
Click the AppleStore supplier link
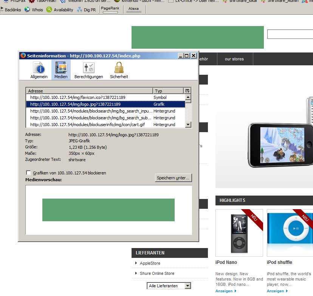[x=150, y=263]
